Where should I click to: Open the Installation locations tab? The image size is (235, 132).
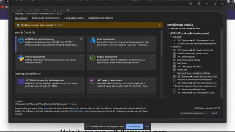pos(101,18)
